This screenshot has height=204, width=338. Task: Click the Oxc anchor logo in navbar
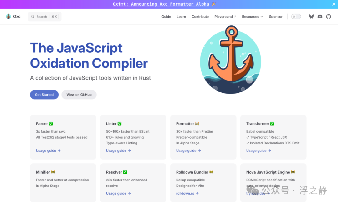pos(8,16)
